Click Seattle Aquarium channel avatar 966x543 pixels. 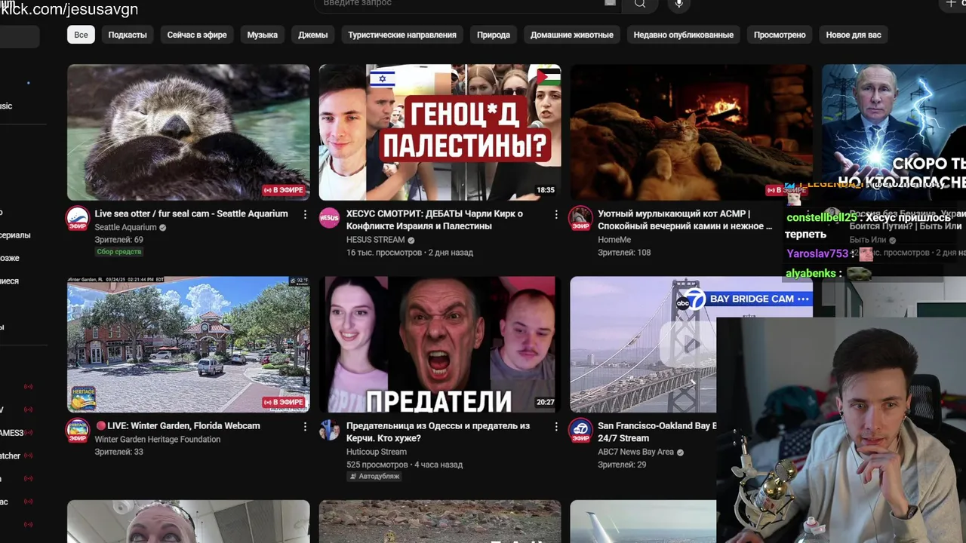click(x=78, y=218)
